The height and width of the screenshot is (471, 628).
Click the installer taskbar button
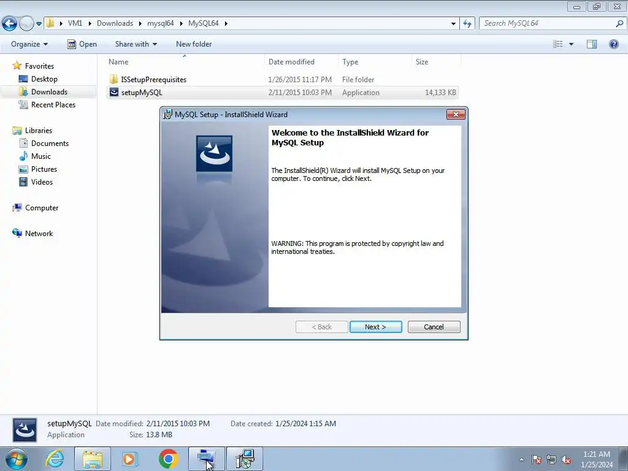[245, 459]
